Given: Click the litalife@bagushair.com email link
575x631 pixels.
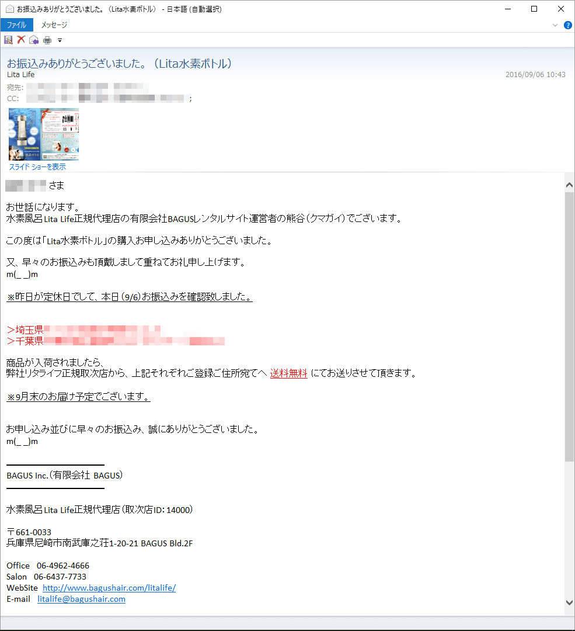Looking at the screenshot, I should click(81, 599).
